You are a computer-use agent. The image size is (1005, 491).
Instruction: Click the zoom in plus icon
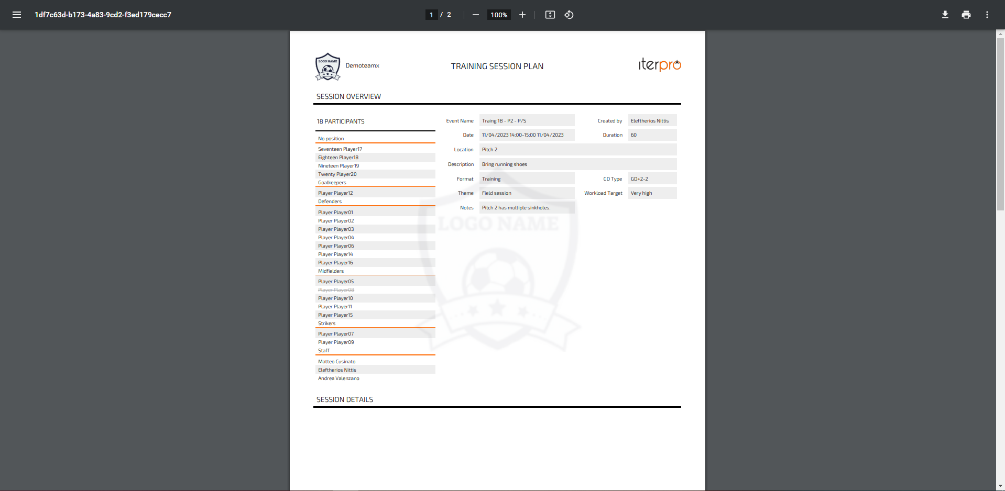(522, 15)
